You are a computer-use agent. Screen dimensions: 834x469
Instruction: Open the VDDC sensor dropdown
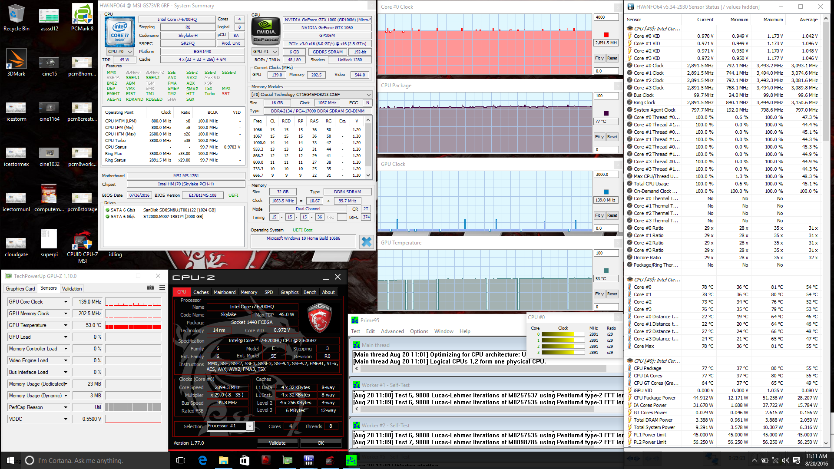point(66,419)
